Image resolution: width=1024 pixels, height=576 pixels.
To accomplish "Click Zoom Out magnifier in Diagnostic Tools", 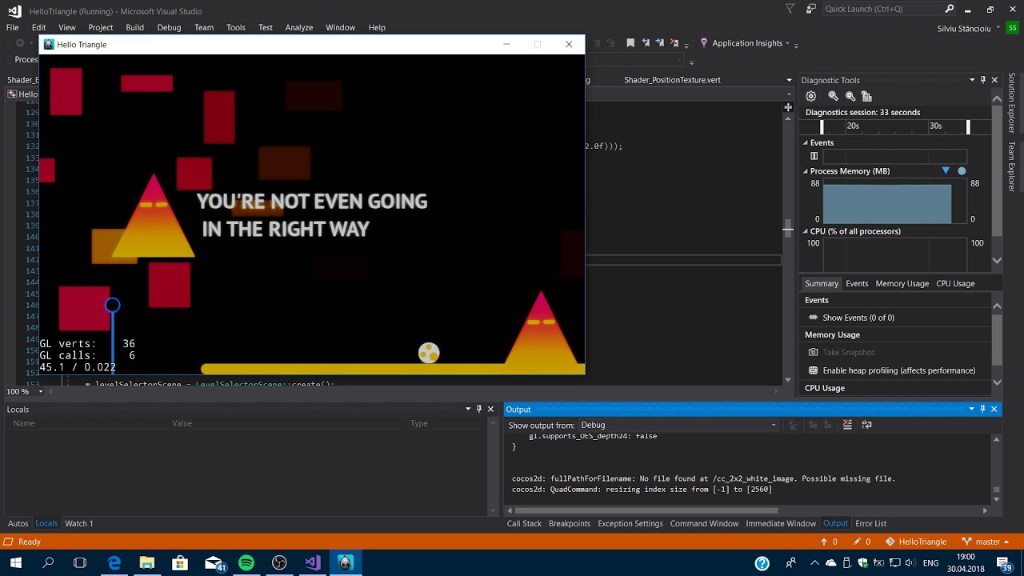I will coord(850,96).
